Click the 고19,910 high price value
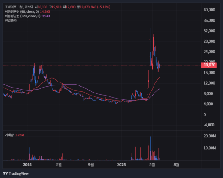The width and height of the screenshot is (223, 178). (55, 7)
